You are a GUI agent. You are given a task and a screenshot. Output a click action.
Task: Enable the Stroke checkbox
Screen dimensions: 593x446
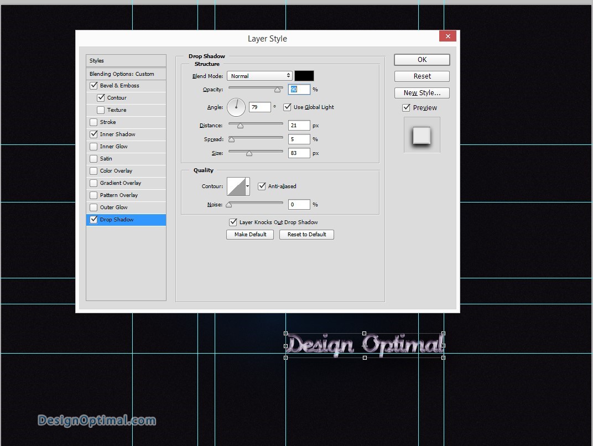click(x=93, y=122)
